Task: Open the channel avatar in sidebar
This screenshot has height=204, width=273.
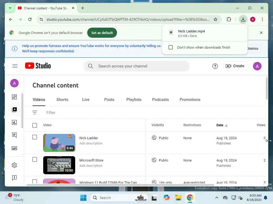Action: tap(14, 83)
